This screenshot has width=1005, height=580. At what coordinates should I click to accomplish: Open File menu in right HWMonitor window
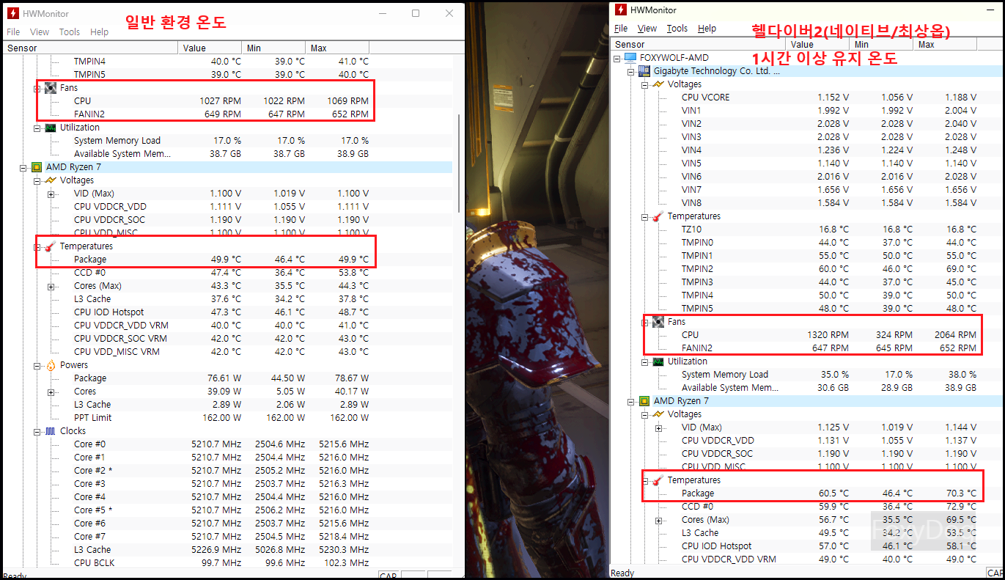621,29
